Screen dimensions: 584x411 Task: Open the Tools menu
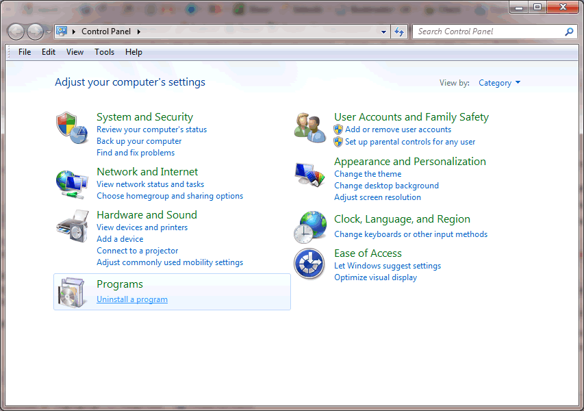click(104, 52)
